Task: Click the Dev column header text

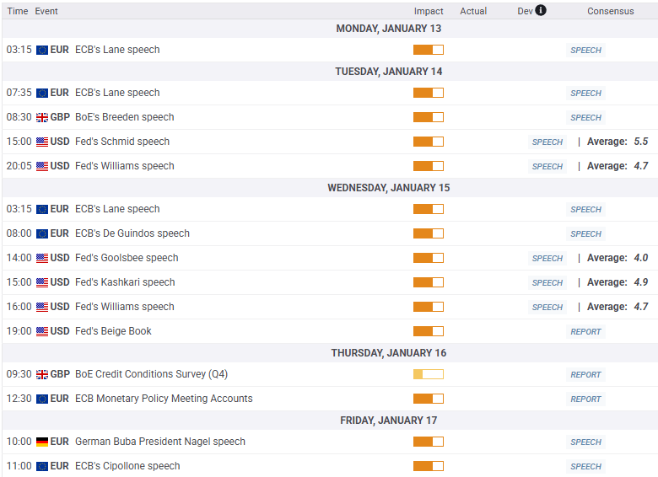Action: click(x=525, y=11)
